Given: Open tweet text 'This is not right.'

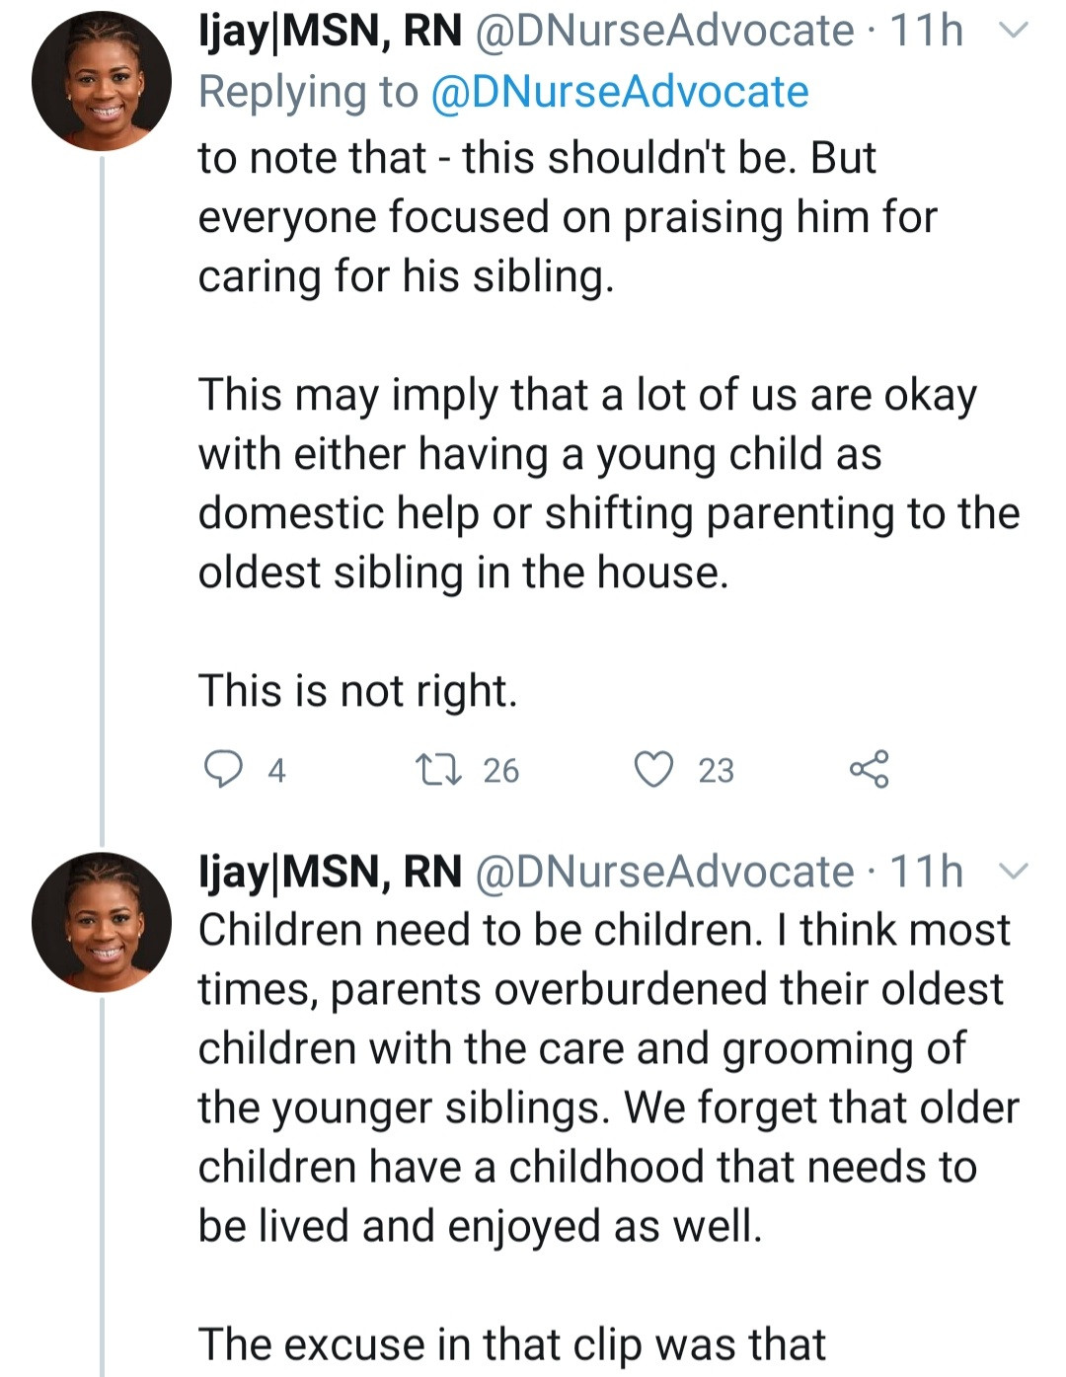Looking at the screenshot, I should tap(358, 691).
